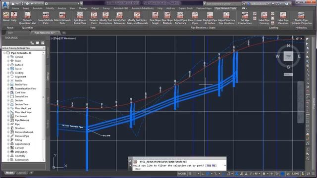Run Label Pipe Crossing tool
Screen dimensions: 317x178
[264, 18]
